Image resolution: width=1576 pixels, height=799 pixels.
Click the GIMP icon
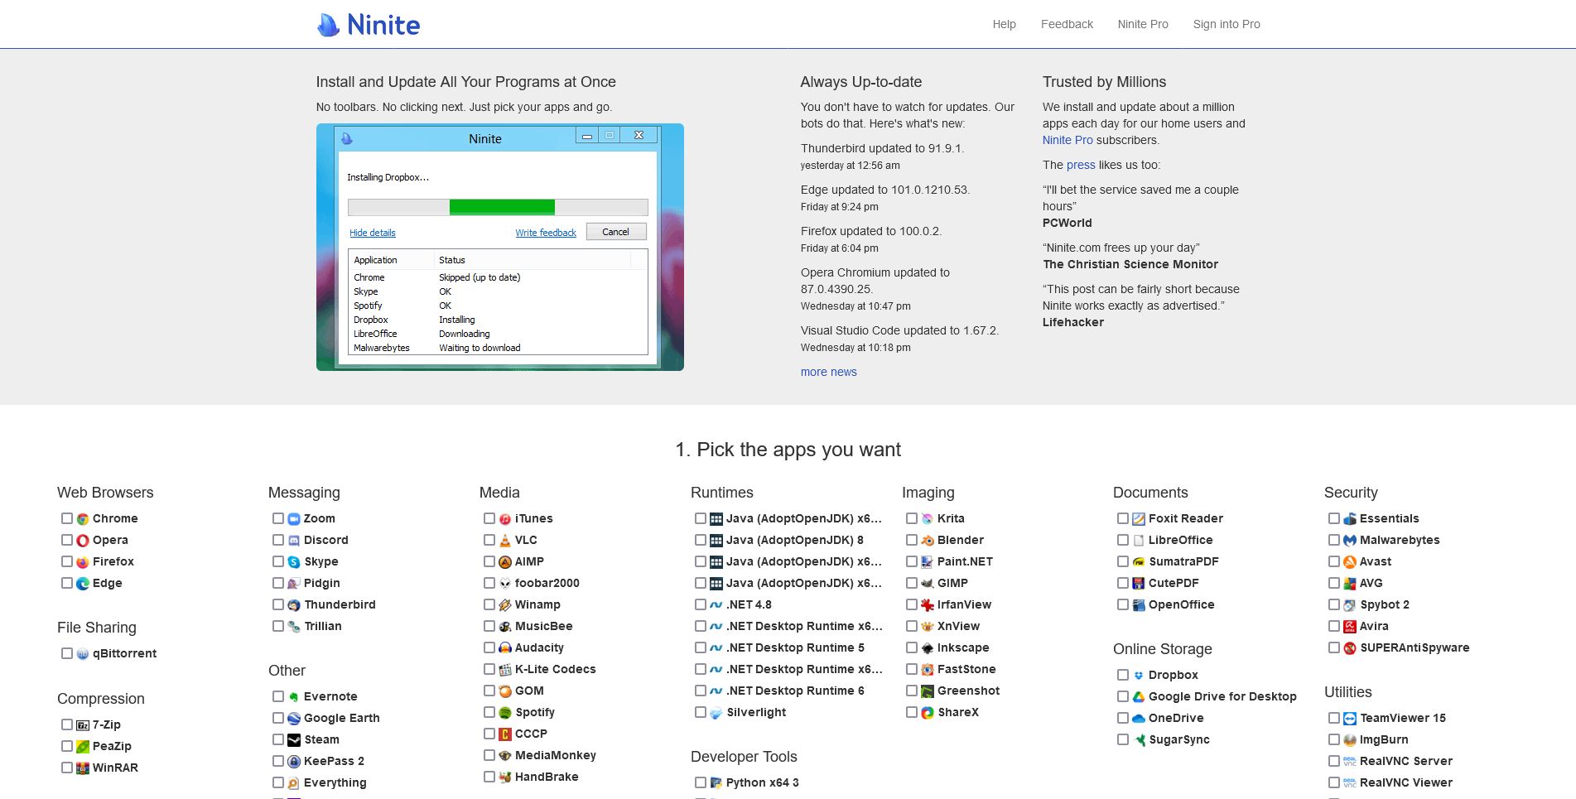[x=928, y=584]
